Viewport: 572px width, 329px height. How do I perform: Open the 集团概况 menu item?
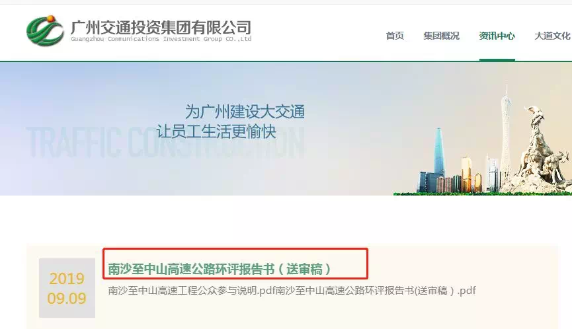[442, 36]
